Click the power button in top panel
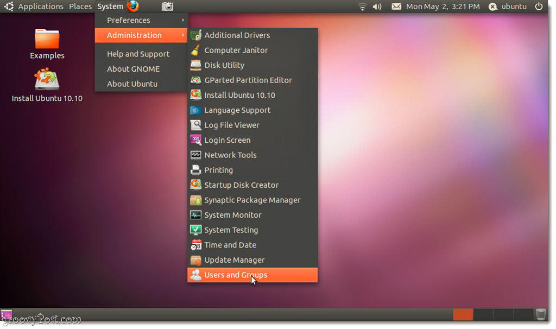Screen dimensions: 556x329 pos(539,7)
